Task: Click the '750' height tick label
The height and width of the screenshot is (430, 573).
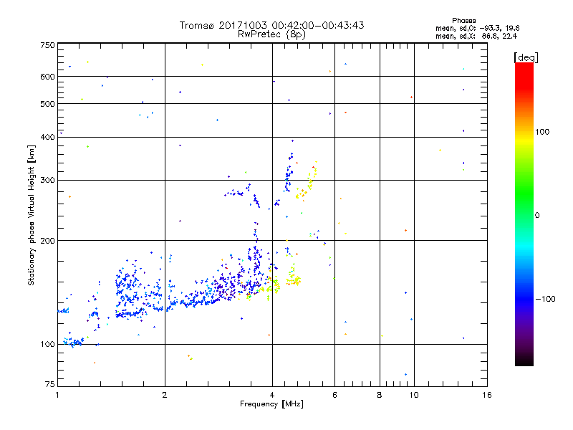Action: click(x=48, y=45)
